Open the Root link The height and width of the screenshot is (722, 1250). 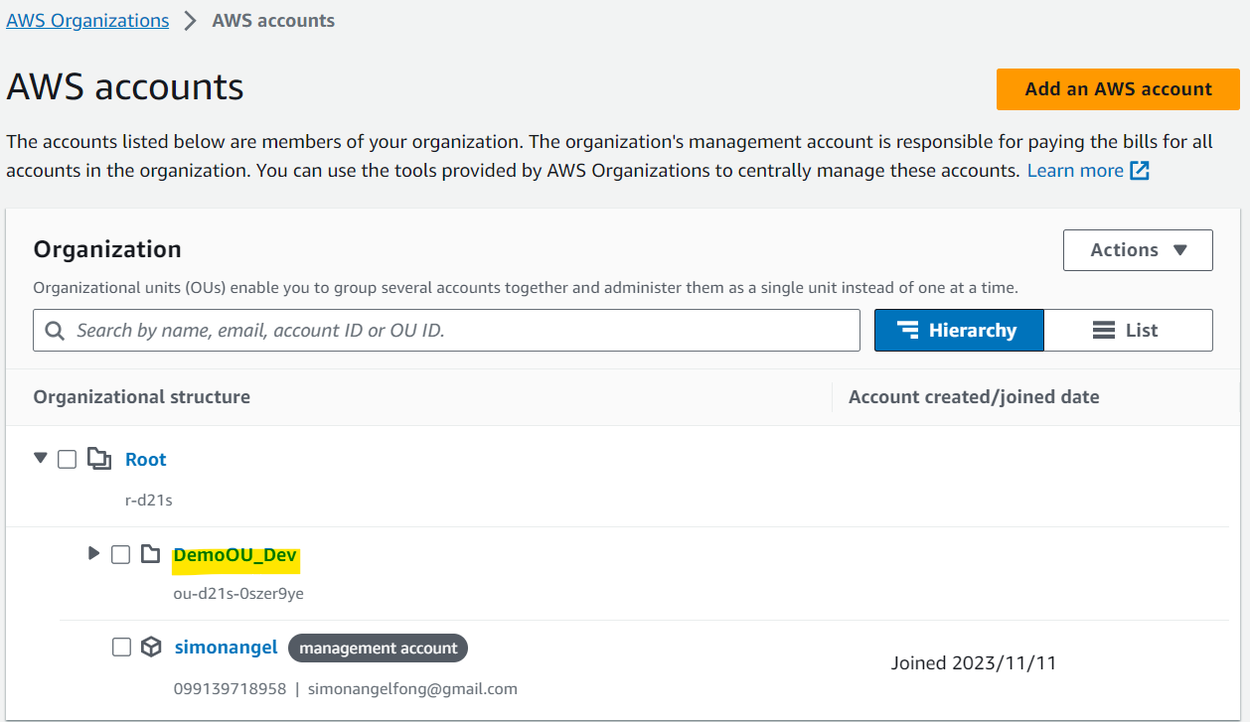click(x=145, y=460)
